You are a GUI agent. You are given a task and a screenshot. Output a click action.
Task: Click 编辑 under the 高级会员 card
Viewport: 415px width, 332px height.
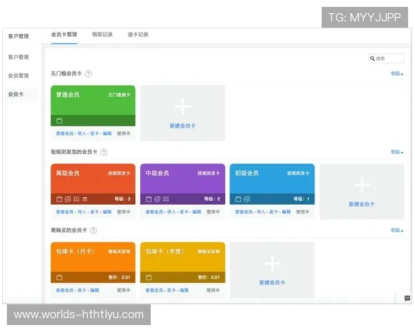[x=107, y=212]
